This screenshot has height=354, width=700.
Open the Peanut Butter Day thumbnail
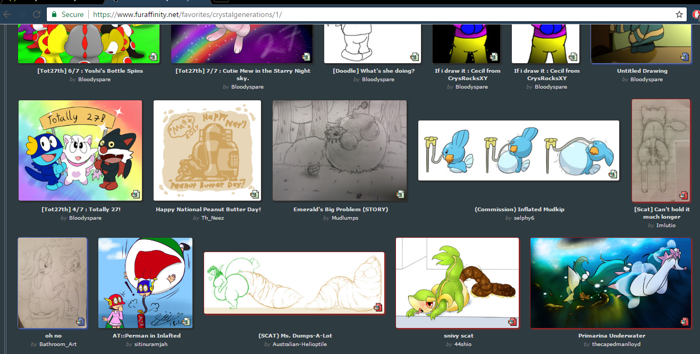point(207,151)
